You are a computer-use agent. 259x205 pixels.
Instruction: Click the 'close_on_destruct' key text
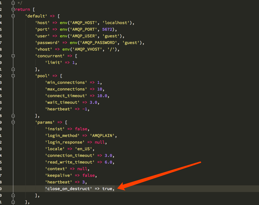[68, 188]
